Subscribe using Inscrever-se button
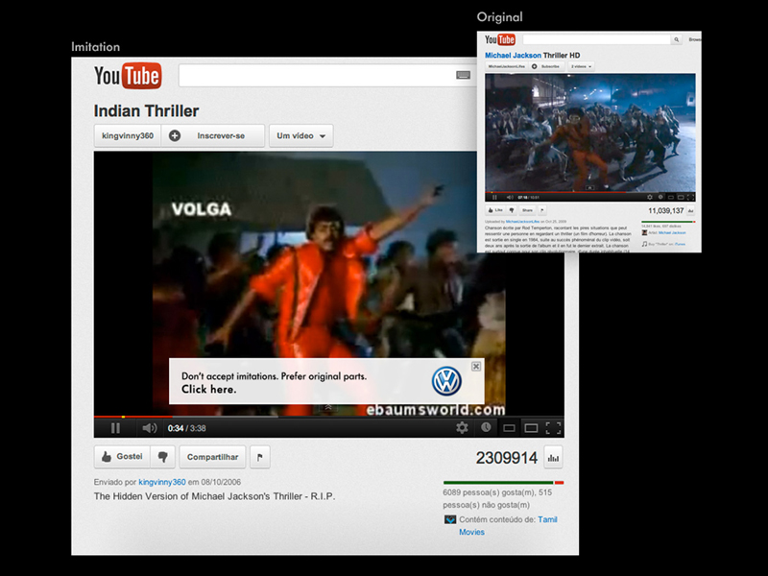 [213, 135]
